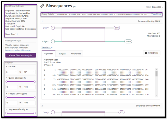Open the Learn more about Bioscape link
This screenshot has width=168, height=120.
pos(18,50)
